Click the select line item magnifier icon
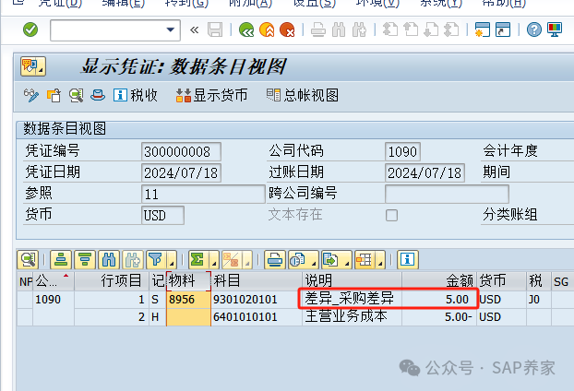Viewport: 574px width, 391px height. (x=77, y=96)
